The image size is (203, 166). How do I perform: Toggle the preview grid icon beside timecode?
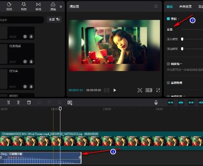[x=107, y=90]
